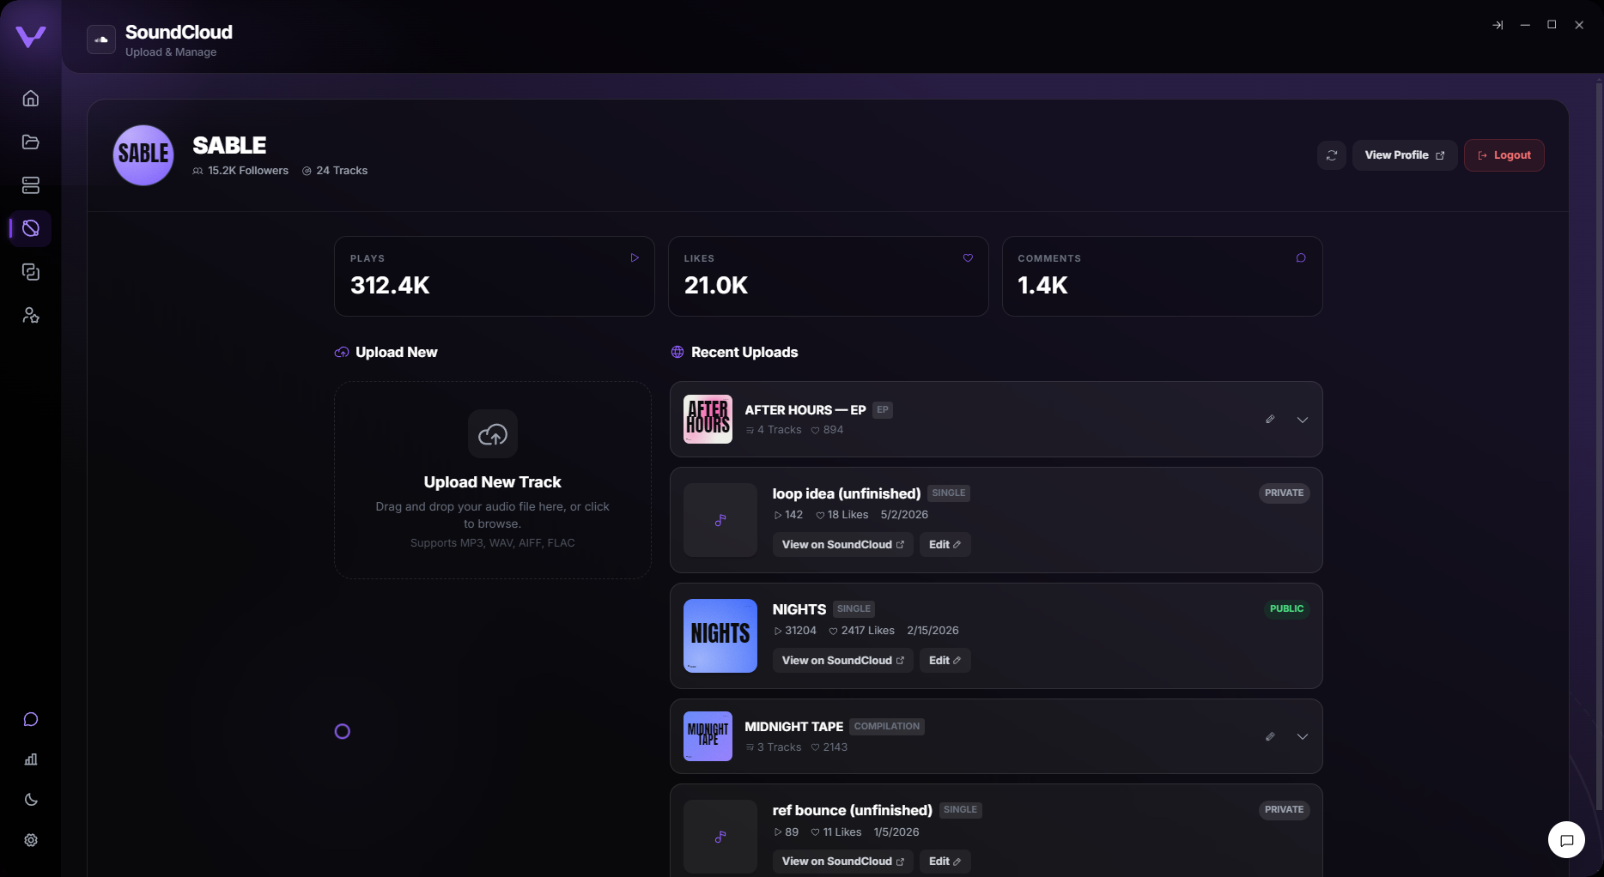
Task: Click ref bounce placeholder music note thumbnail
Action: 720,837
